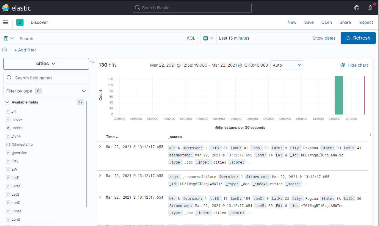Expand the 'Filter by type' dropdown
This screenshot has width=379, height=226.
(46, 91)
